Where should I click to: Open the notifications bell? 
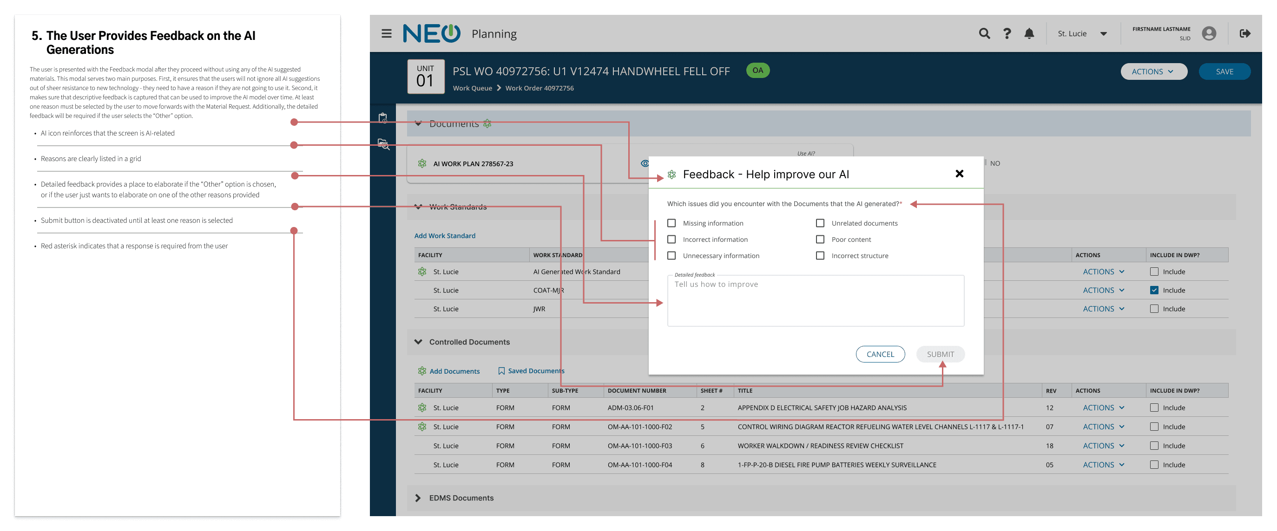coord(1029,34)
